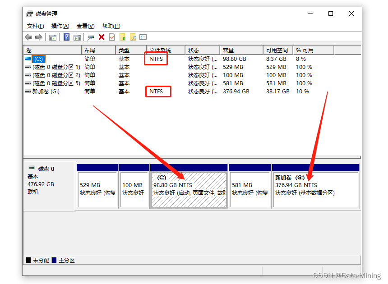Sort by the 状态 column header
Image resolution: width=388 pixels, height=284 pixels.
(203, 50)
